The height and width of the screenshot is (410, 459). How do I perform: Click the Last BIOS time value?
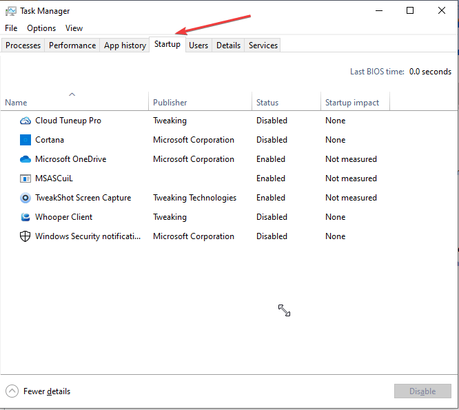[430, 72]
